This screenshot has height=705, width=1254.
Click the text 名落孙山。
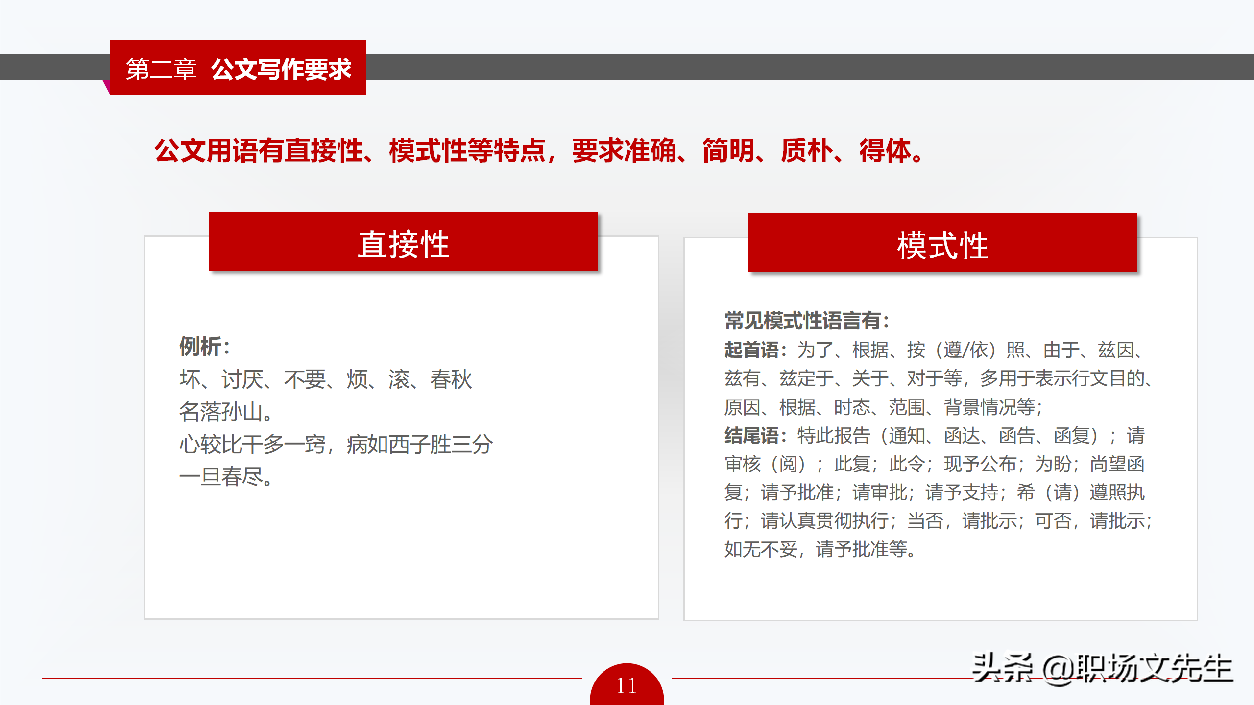[226, 412]
